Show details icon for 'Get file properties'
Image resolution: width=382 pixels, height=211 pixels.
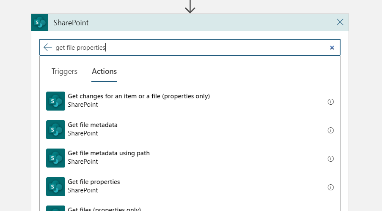(331, 187)
